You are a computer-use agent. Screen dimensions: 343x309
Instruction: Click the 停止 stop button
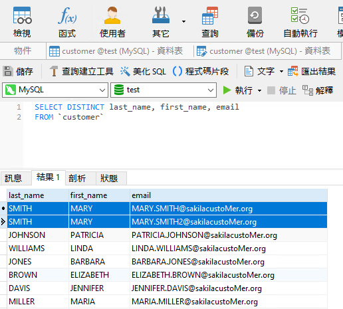coord(282,90)
